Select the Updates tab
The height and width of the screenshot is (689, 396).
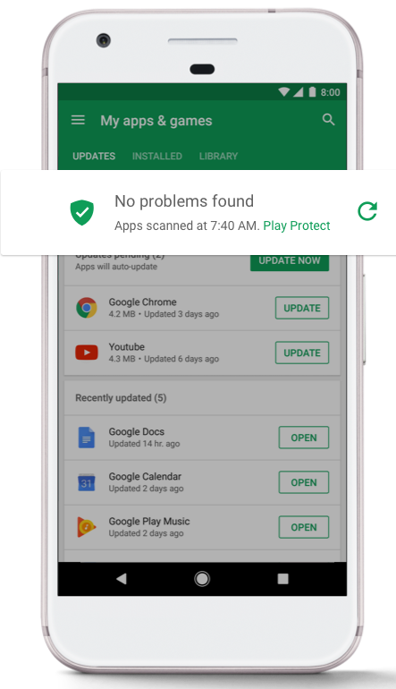[94, 156]
